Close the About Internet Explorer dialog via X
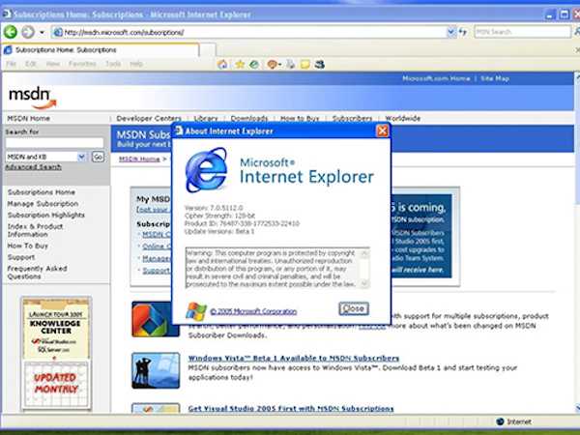The image size is (580, 435). (382, 130)
